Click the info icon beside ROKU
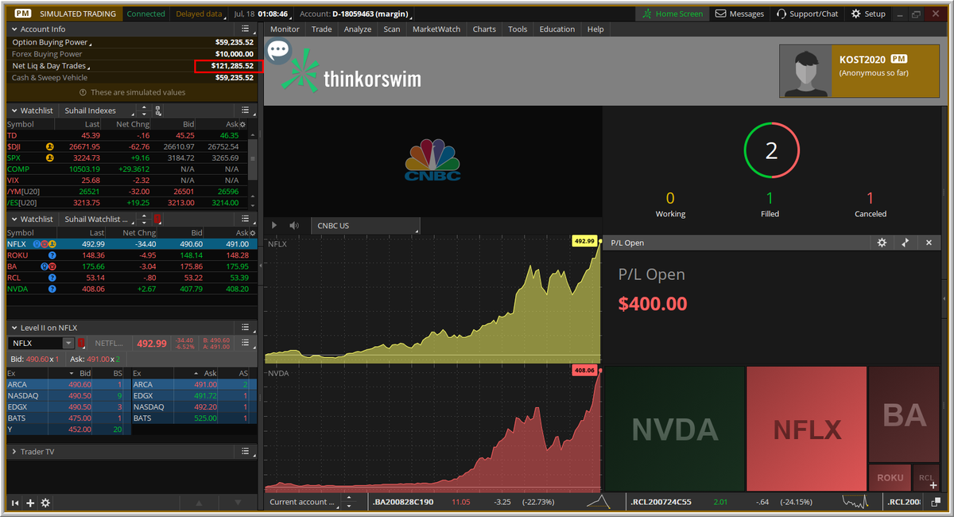Viewport: 954px width, 517px height. 52,255
